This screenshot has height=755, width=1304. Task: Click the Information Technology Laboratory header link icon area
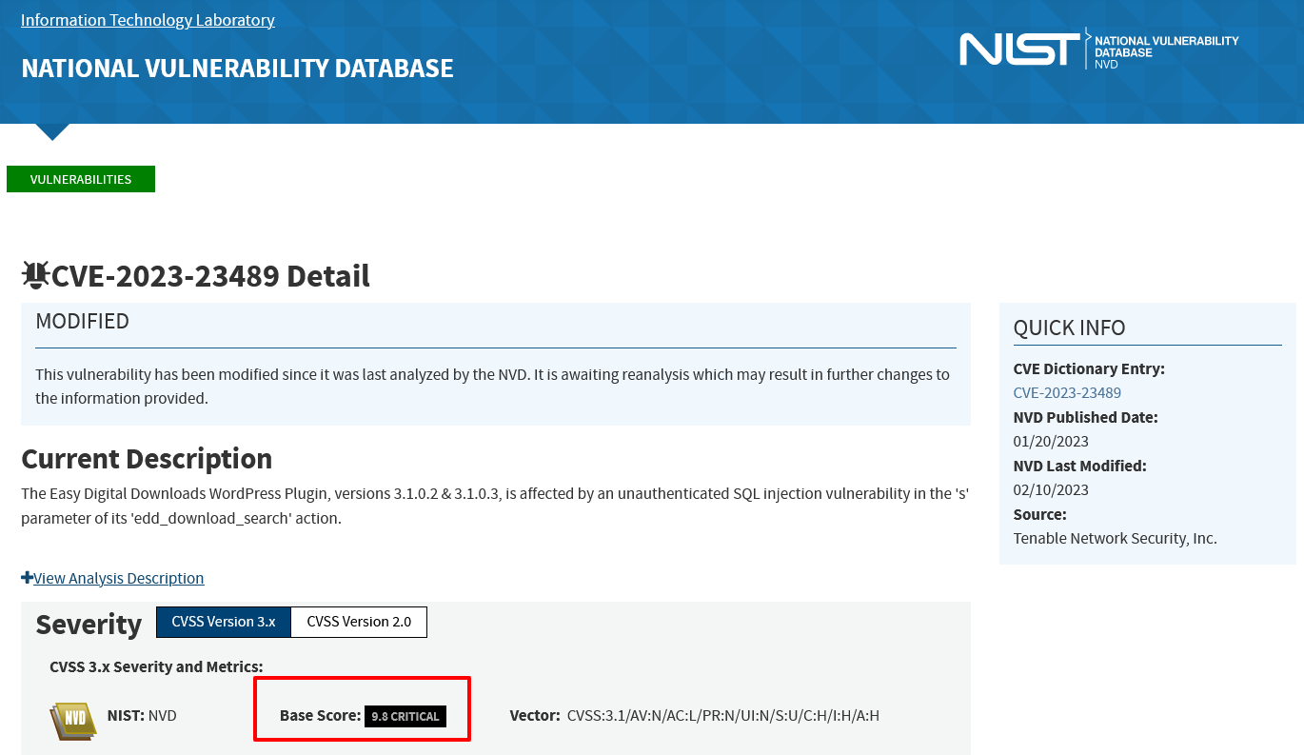(x=148, y=19)
